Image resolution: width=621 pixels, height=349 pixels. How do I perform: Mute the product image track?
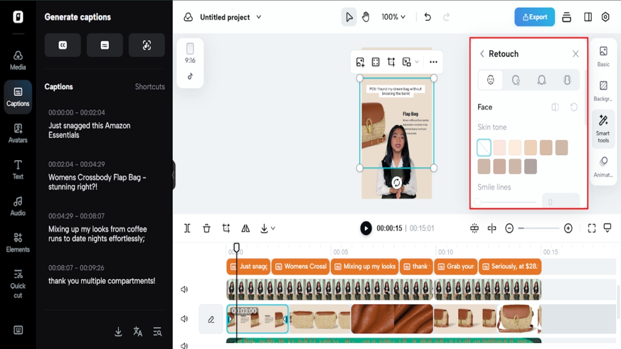(x=184, y=319)
